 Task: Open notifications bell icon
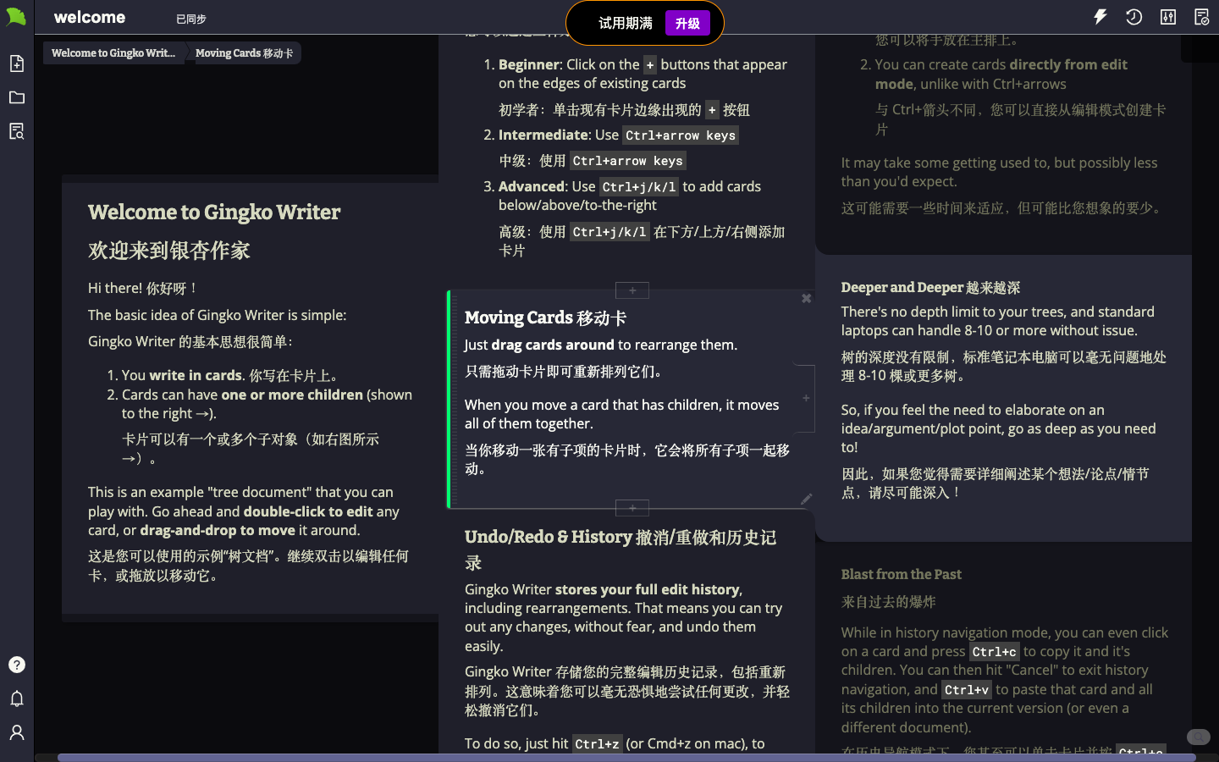point(17,698)
